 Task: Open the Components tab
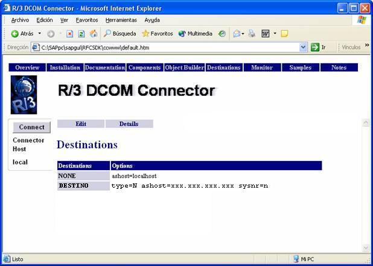click(x=145, y=68)
